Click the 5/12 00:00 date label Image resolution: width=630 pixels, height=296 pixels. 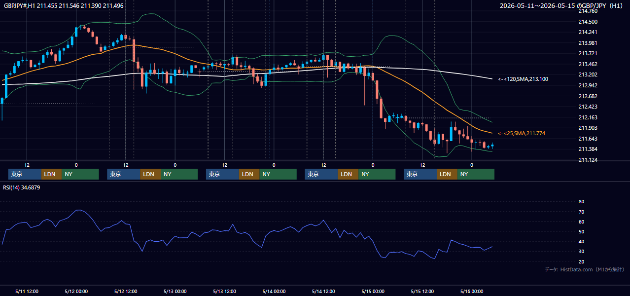click(x=76, y=291)
